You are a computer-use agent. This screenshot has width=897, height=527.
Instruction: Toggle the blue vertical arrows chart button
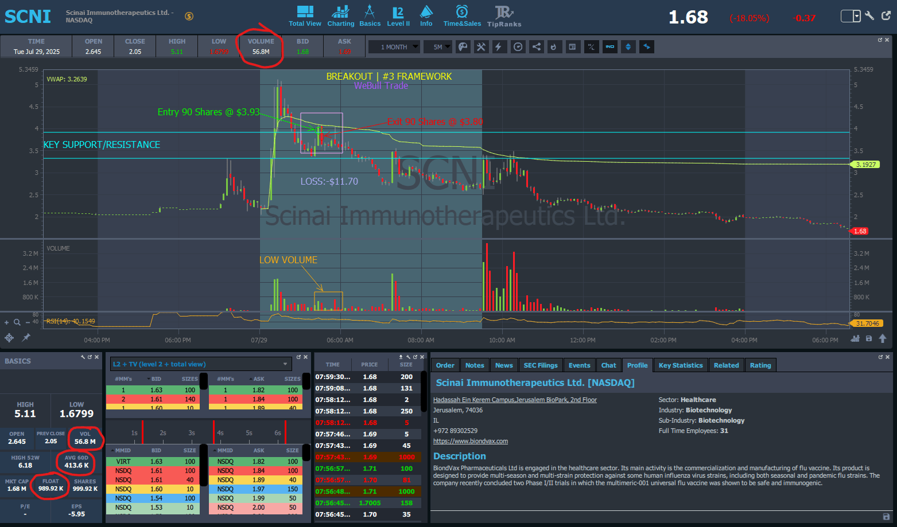click(x=628, y=47)
